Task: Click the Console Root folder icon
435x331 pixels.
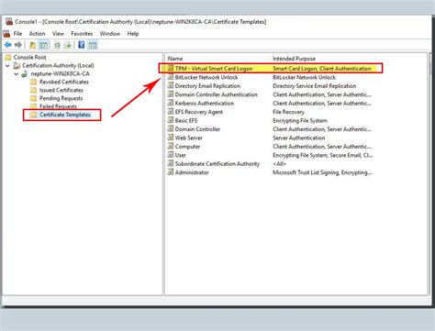Action: (8, 57)
